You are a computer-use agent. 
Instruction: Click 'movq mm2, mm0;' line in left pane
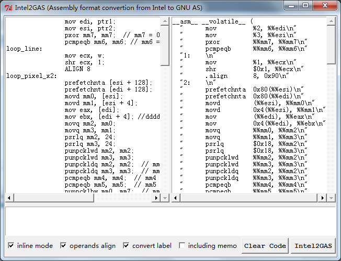tap(90, 123)
